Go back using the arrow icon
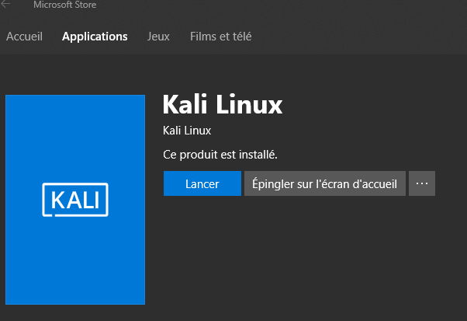 tap(5, 4)
